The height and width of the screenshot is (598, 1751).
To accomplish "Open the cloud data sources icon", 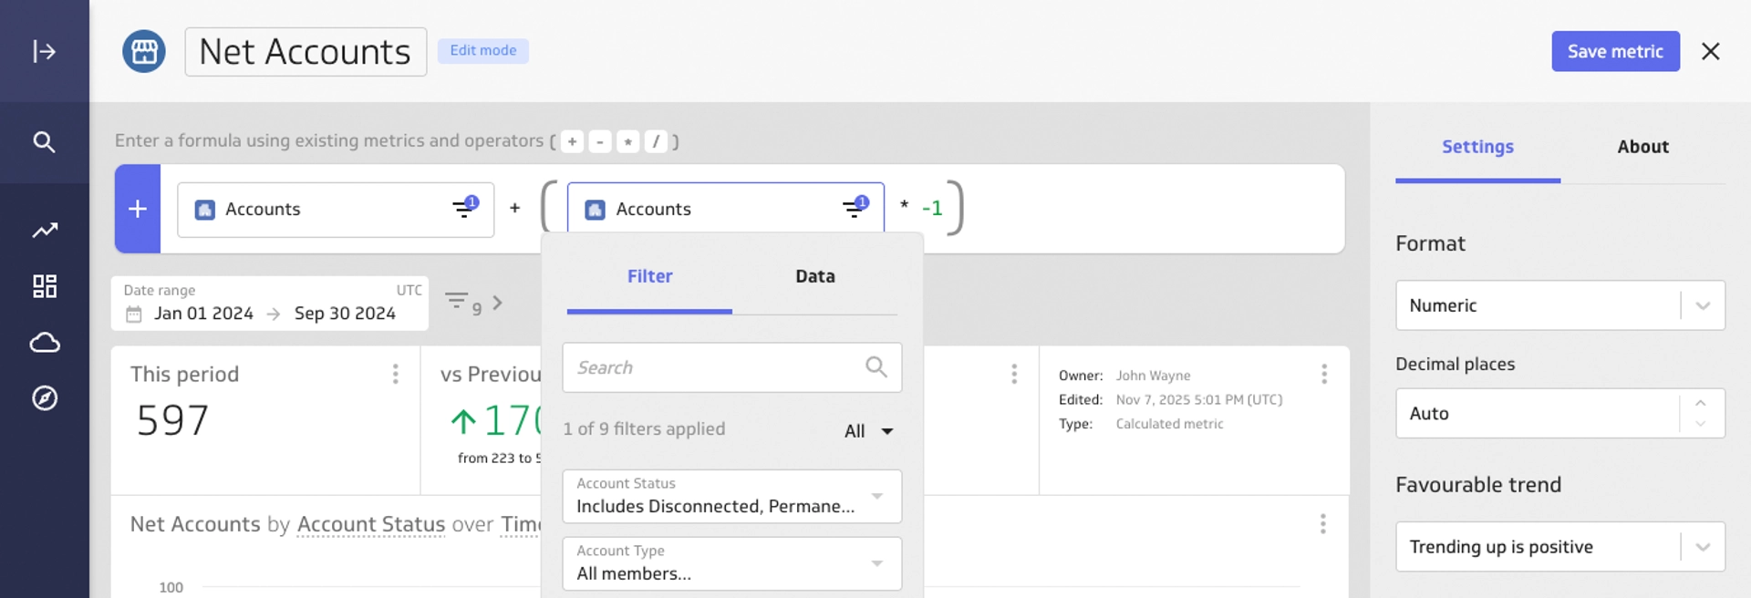I will tap(44, 343).
